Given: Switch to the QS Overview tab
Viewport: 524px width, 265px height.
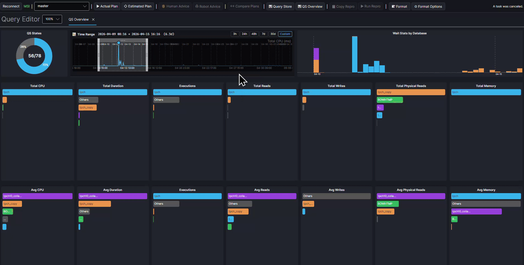Looking at the screenshot, I should (79, 19).
